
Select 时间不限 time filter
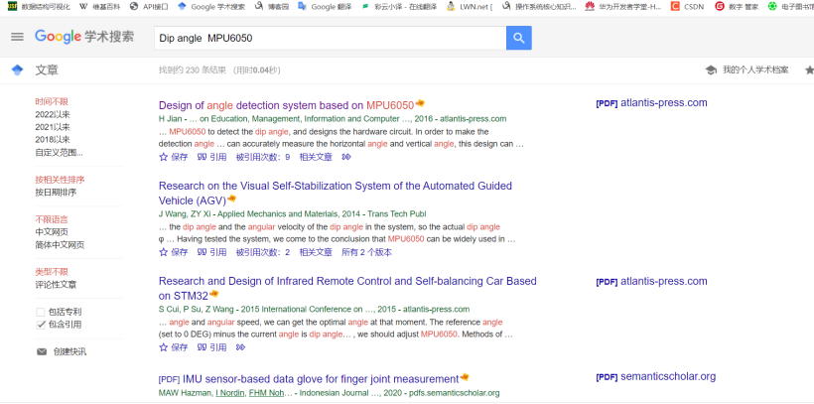click(x=52, y=102)
